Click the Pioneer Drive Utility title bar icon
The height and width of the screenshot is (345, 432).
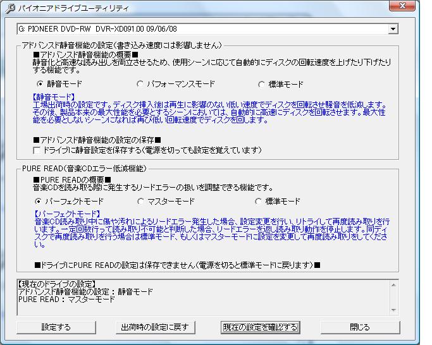9,9
